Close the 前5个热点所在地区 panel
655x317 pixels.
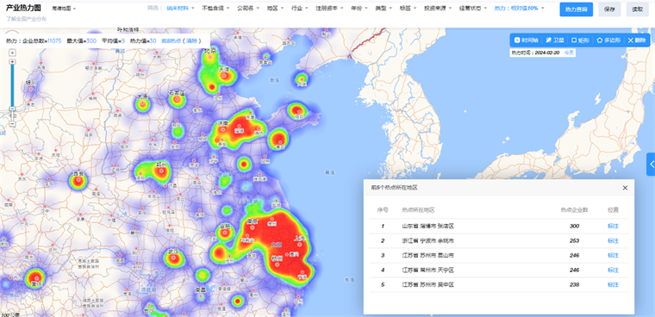tap(625, 188)
